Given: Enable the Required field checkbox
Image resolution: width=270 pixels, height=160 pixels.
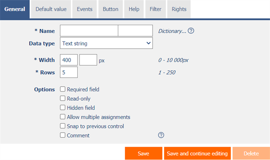Looking at the screenshot, I should [63, 89].
